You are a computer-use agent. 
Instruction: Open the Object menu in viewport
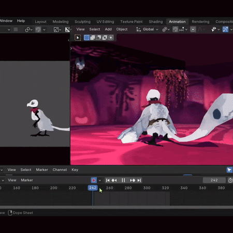click(122, 30)
